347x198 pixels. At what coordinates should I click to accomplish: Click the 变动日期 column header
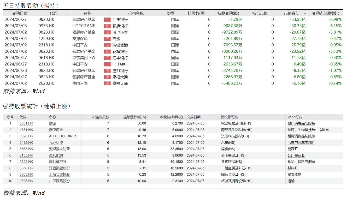point(20,13)
